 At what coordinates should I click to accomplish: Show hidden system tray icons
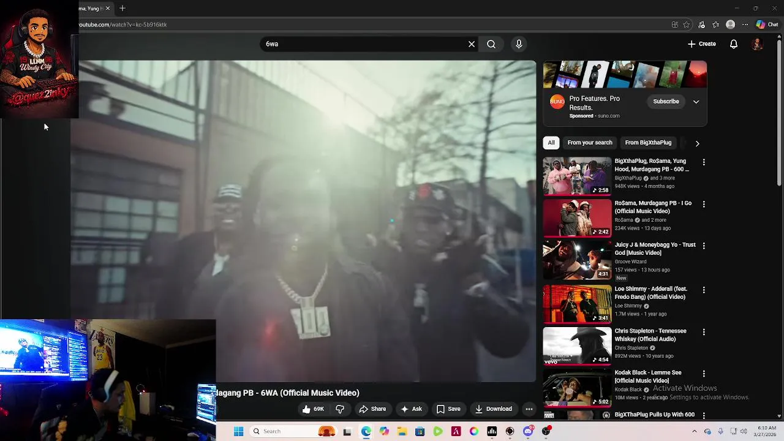(x=694, y=431)
